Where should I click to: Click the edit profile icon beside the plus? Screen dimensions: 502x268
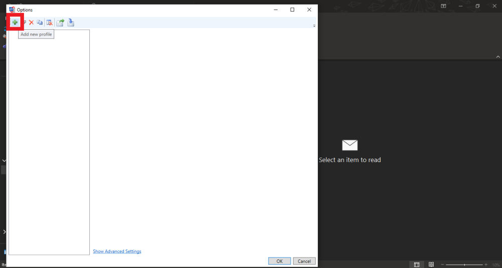(x=24, y=23)
